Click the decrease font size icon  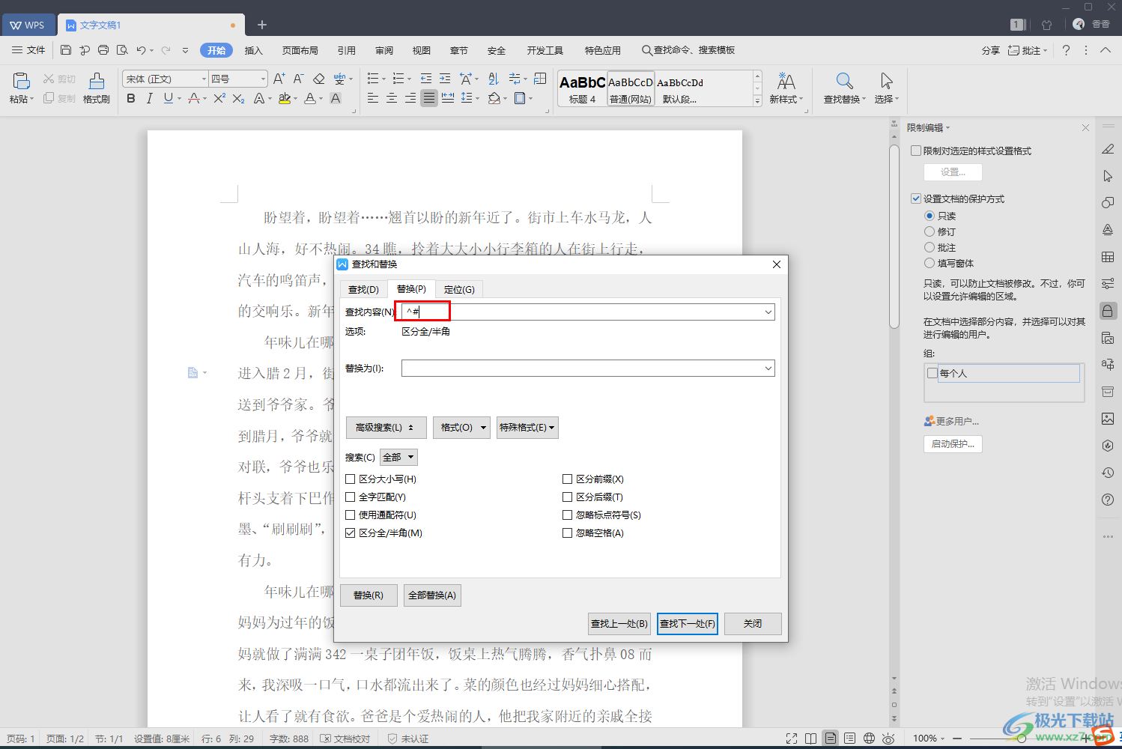(x=298, y=79)
